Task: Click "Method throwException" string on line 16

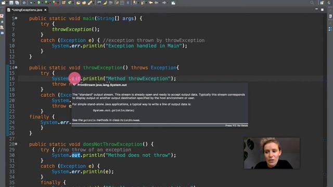Action: [x=138, y=78]
